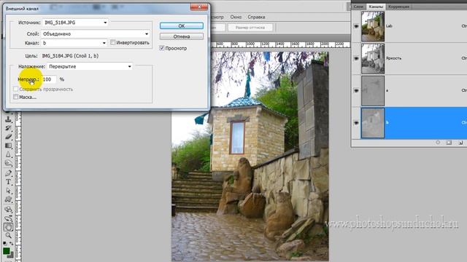467x262 pixels.
Task: Select the Clone Stamp tool
Action: (x=8, y=119)
